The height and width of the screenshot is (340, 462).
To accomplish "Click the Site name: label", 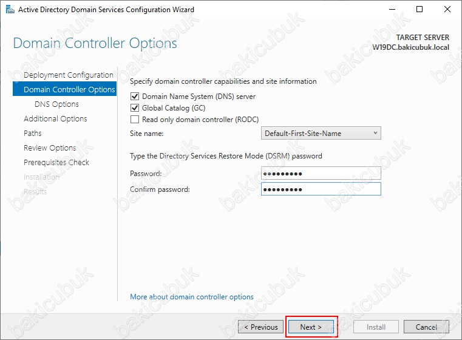I will [146, 134].
